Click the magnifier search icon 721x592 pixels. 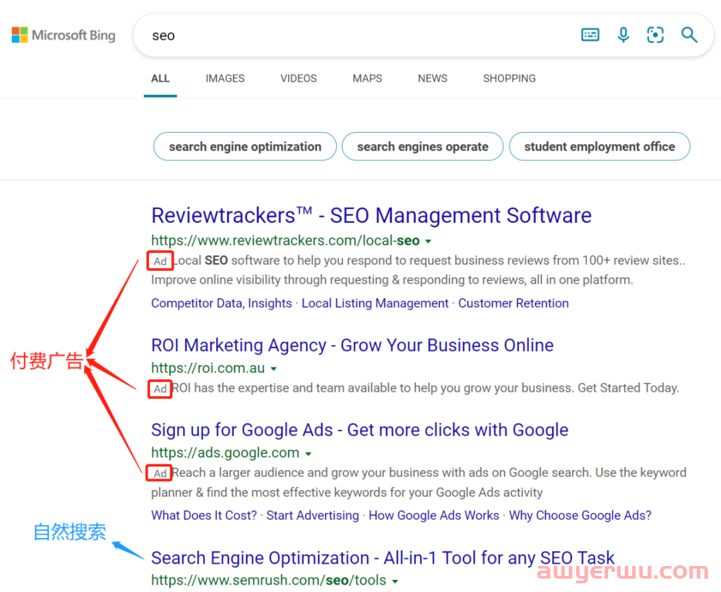point(689,35)
